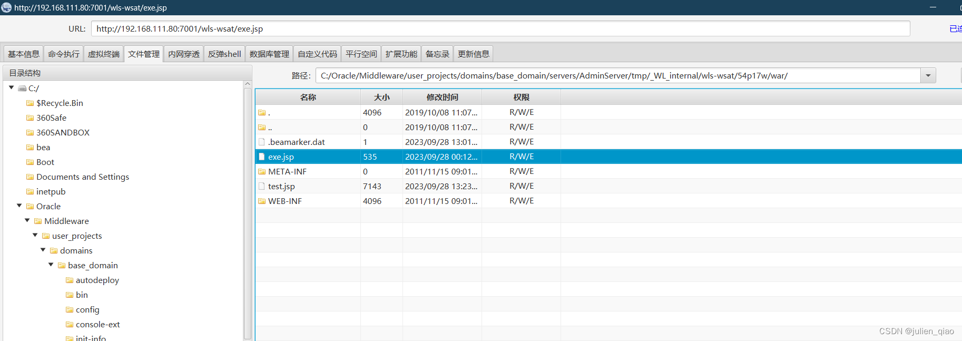Switch to the 命令执行 tab

pos(64,54)
